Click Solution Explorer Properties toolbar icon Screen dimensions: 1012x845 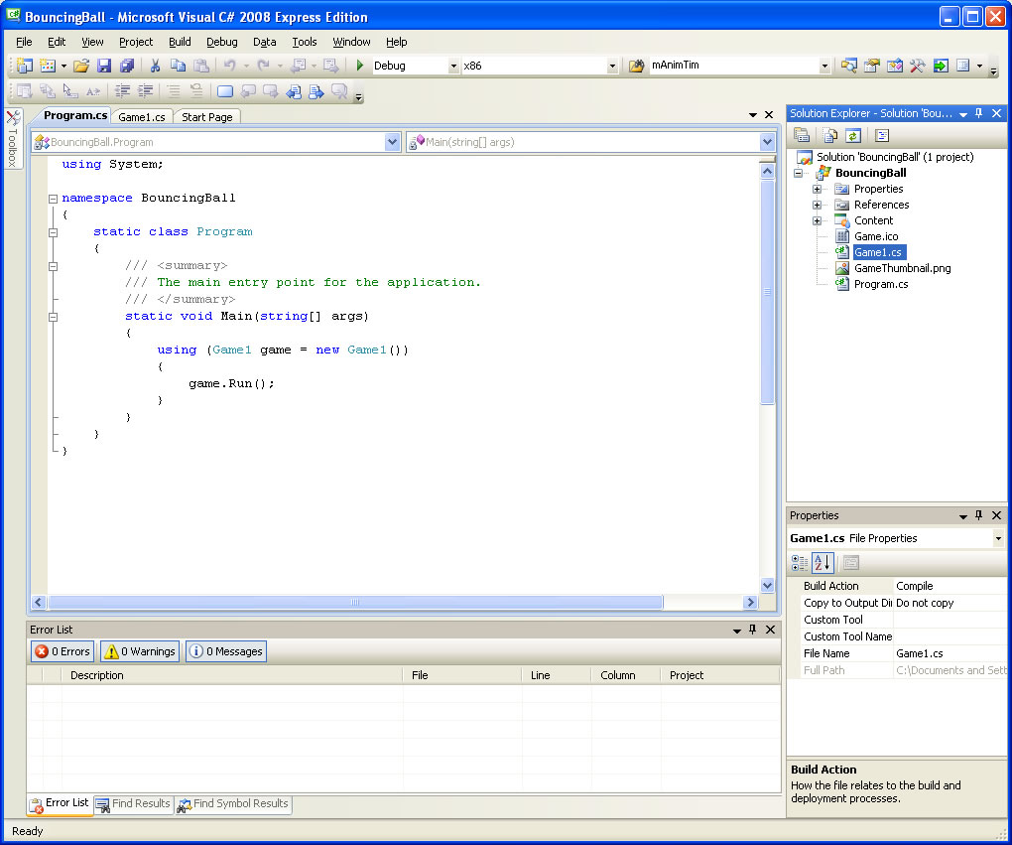pos(802,135)
